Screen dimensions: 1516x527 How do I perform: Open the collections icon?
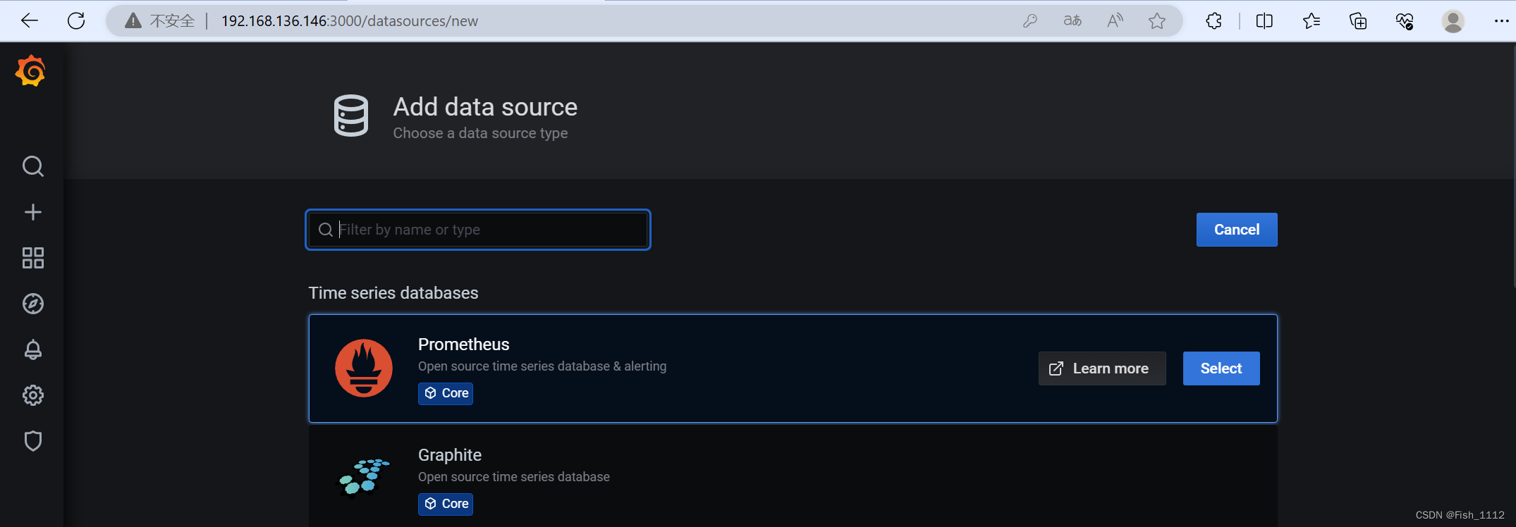(x=1357, y=21)
